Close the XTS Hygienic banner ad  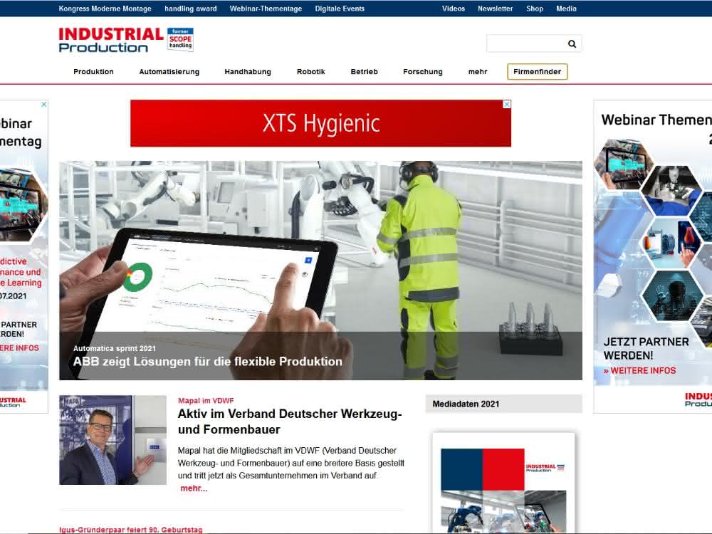point(507,105)
